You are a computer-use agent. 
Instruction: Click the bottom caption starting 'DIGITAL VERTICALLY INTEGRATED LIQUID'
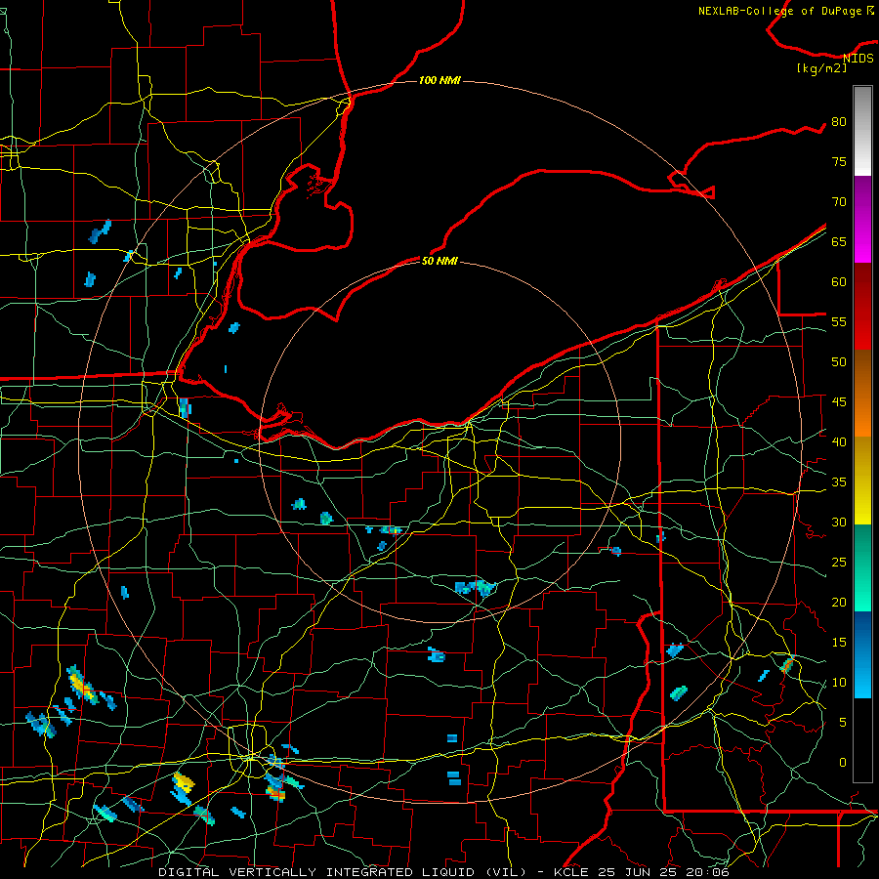pos(444,872)
